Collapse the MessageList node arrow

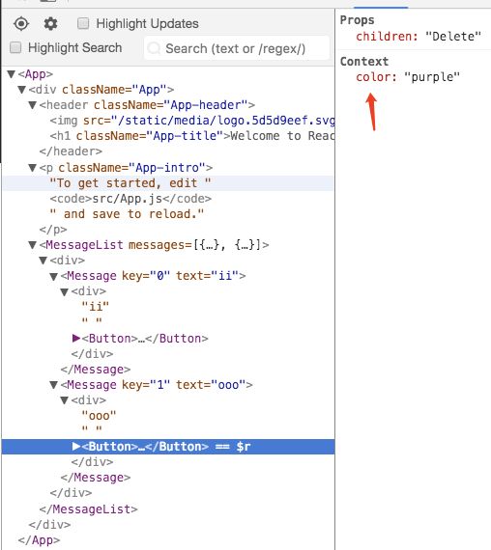pos(32,245)
